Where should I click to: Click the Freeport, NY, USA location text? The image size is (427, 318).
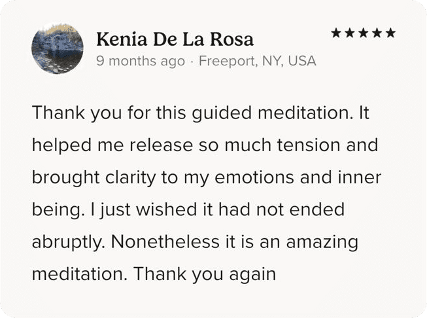click(x=257, y=62)
